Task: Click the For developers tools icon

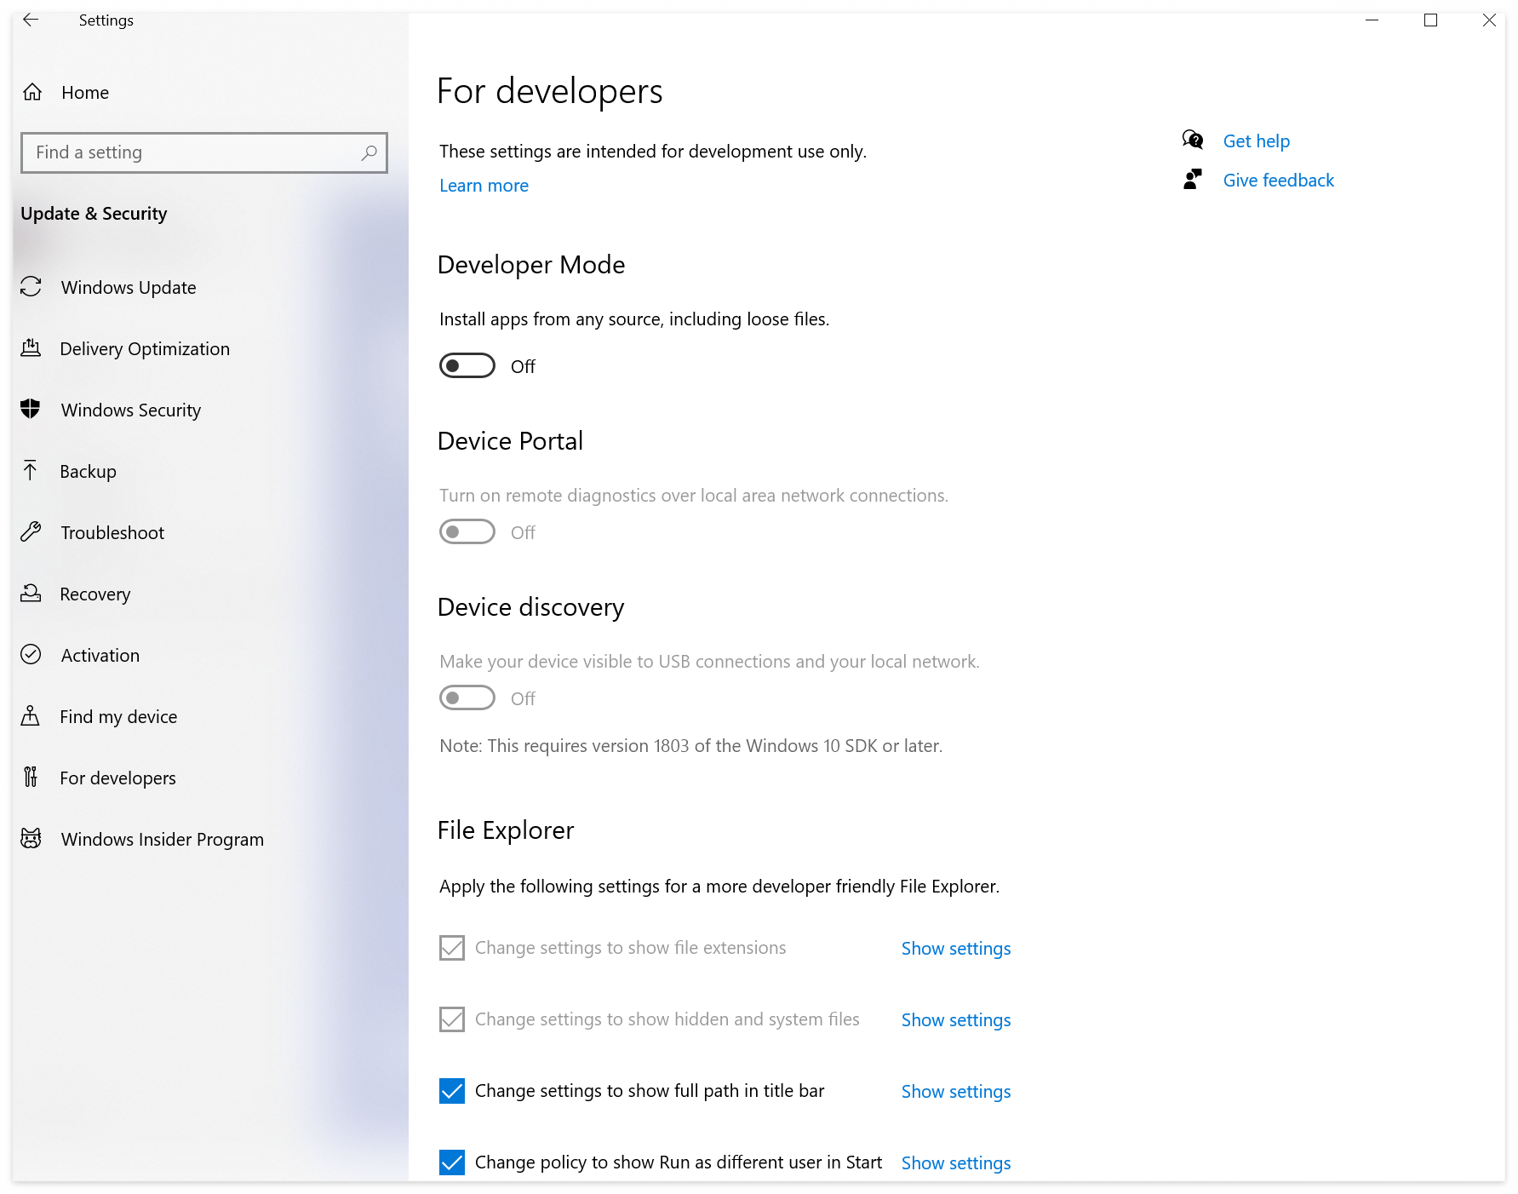Action: (x=31, y=778)
